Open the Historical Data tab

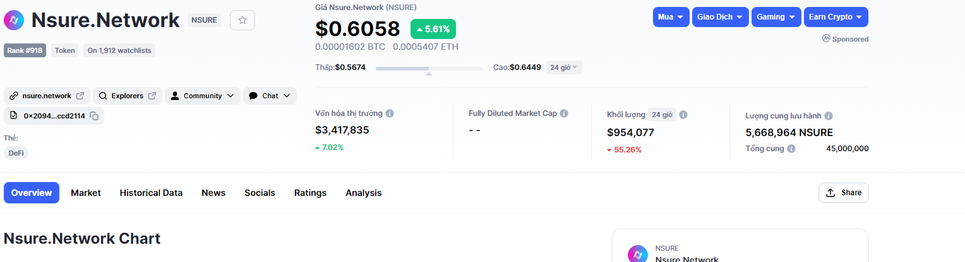pyautogui.click(x=151, y=193)
